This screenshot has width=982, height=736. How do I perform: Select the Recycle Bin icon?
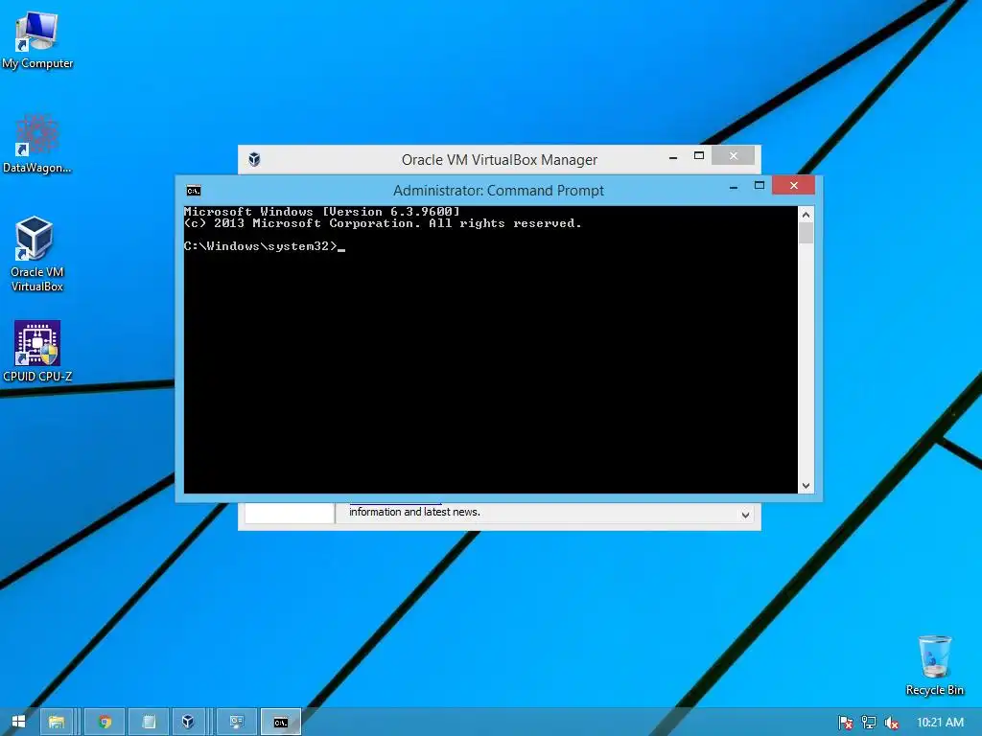(x=934, y=665)
